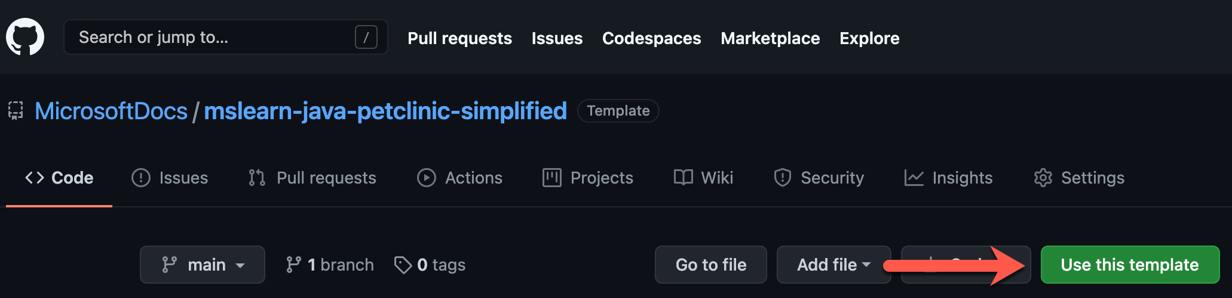Click the Insights graph icon

[x=914, y=178]
